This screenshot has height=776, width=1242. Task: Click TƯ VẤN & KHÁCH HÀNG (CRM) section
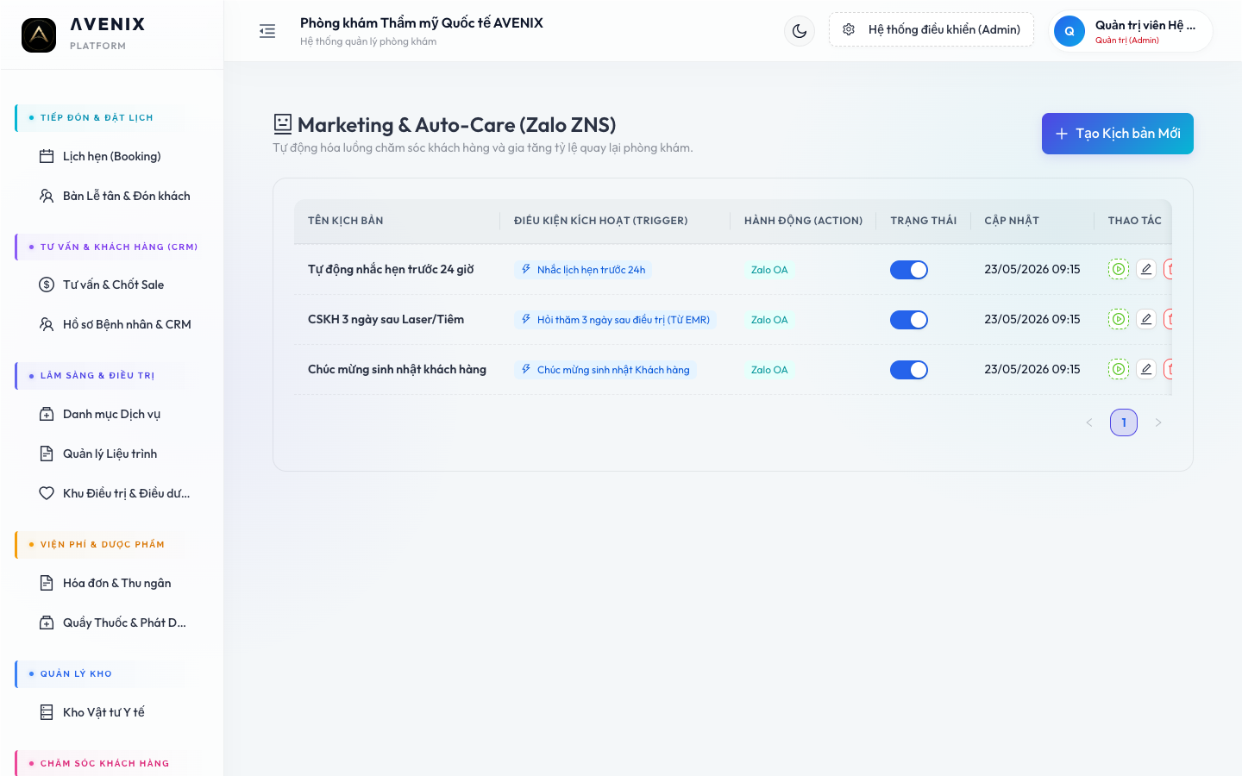(119, 247)
